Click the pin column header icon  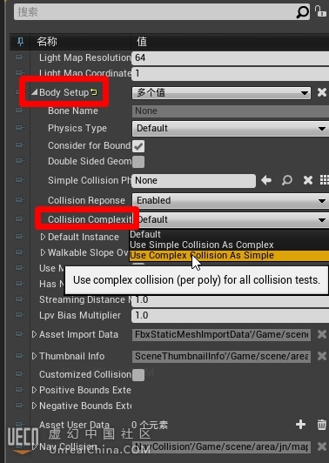click(x=20, y=42)
